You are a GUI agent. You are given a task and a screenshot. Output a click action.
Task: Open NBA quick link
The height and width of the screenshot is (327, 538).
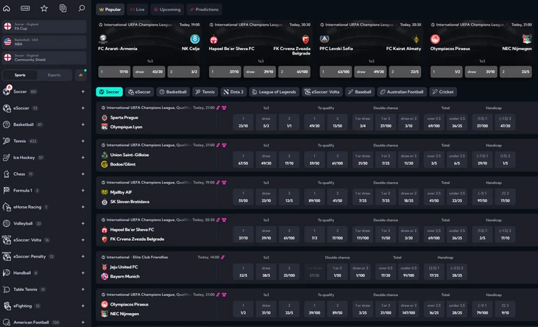(x=44, y=42)
